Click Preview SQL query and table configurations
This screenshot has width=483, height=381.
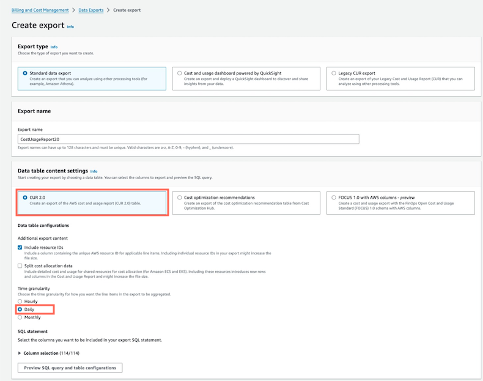(70, 368)
